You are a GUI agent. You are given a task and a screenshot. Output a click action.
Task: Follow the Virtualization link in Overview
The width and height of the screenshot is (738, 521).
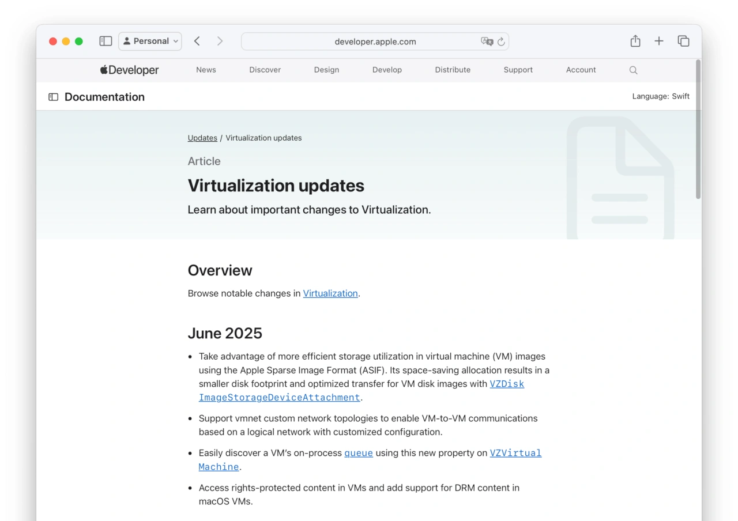(330, 293)
